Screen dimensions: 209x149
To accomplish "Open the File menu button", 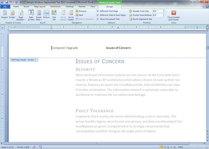I will tap(5, 6).
